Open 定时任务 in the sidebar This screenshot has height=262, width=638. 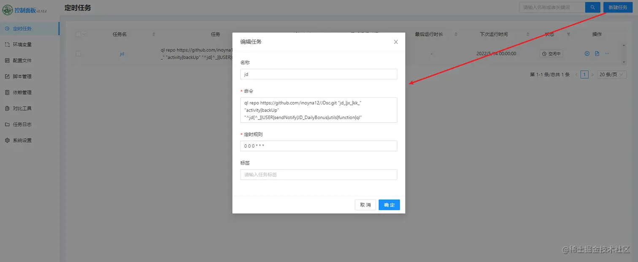point(30,29)
